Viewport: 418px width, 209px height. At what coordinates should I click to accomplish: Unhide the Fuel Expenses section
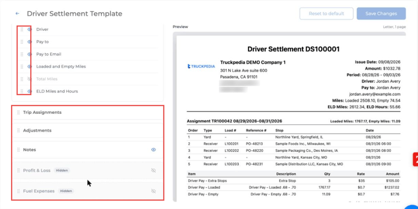tap(153, 191)
